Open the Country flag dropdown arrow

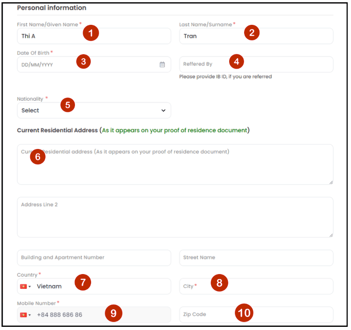(x=29, y=287)
